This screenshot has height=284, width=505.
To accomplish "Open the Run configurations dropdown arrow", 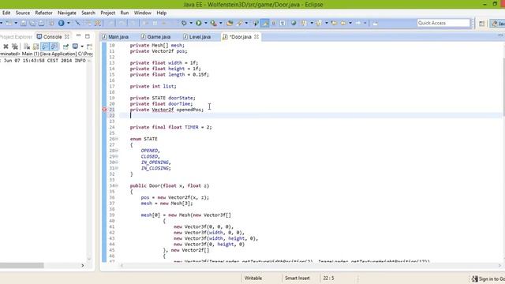I will point(205,23).
